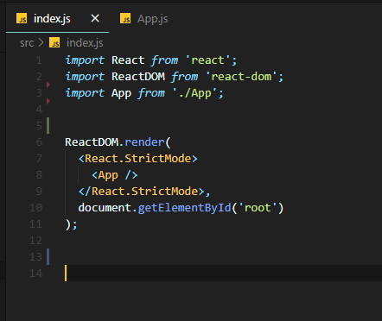
Task: Select the src breadcrumb folder
Action: point(27,43)
